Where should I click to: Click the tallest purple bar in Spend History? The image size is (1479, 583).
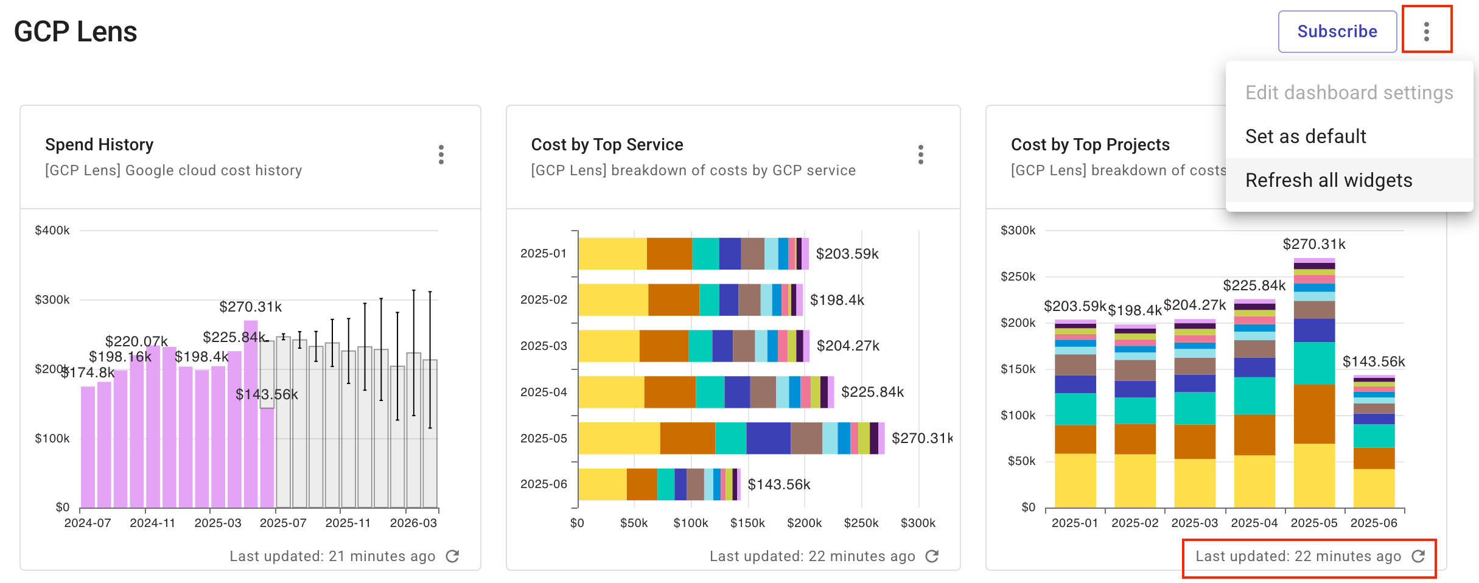pyautogui.click(x=251, y=414)
